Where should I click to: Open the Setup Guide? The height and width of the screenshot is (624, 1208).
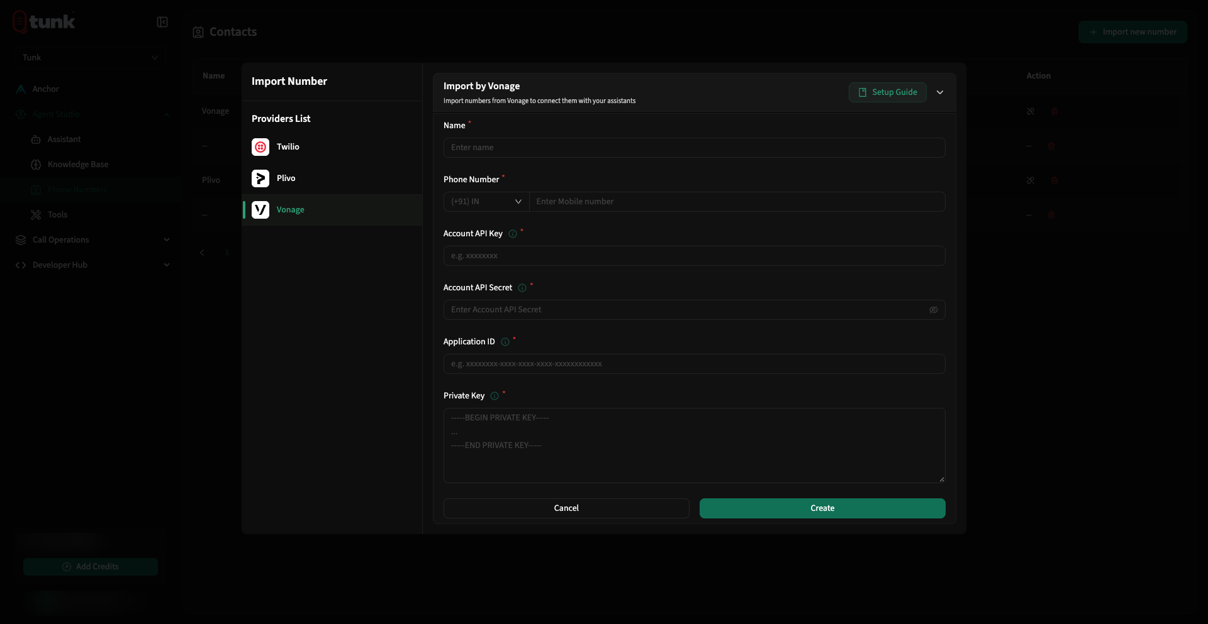point(888,92)
